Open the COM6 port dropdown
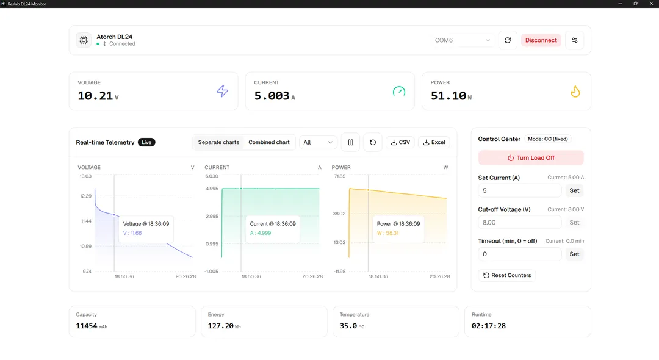This screenshot has width=659, height=360. pos(463,40)
